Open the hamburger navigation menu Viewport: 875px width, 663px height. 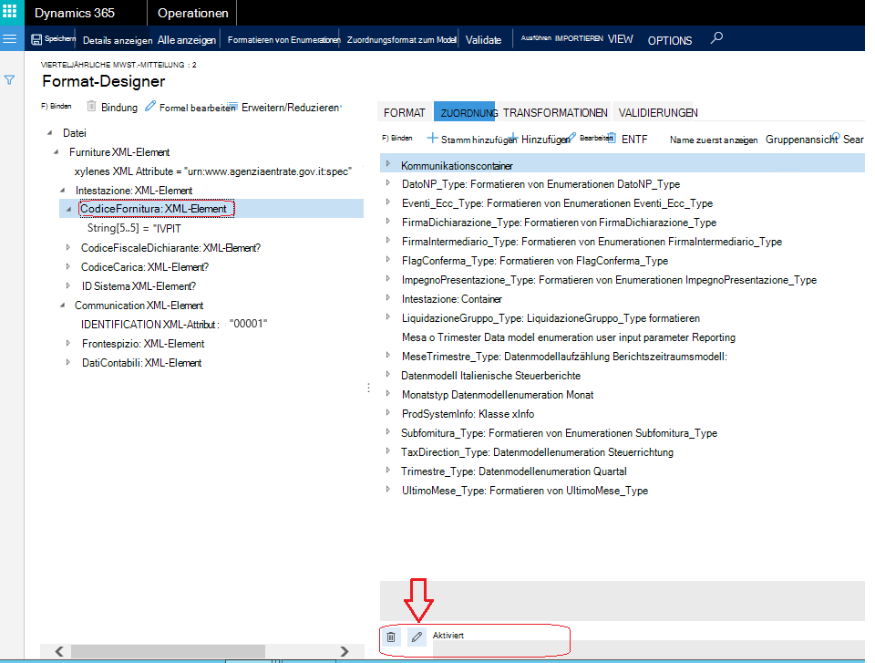pyautogui.click(x=10, y=38)
